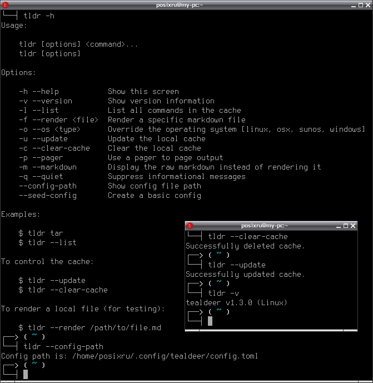Image resolution: width=373 pixels, height=383 pixels.
Task: Minimize the small overlay terminal window
Action: (x=339, y=226)
